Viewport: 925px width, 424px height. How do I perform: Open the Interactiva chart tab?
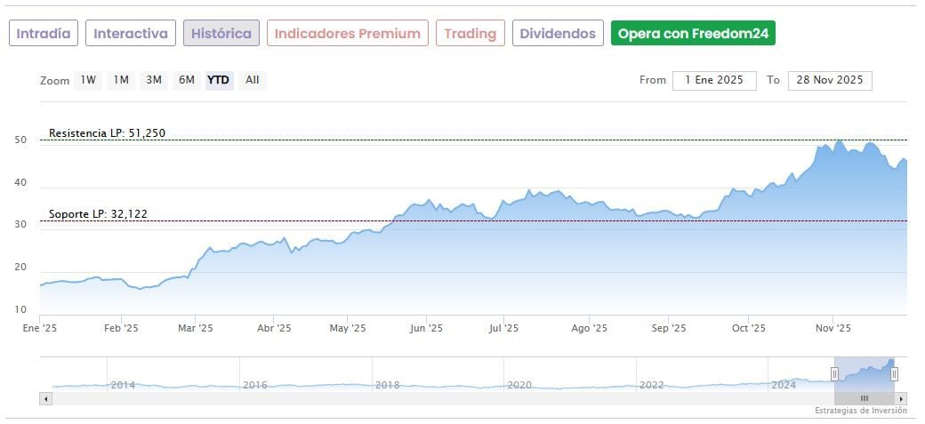pyautogui.click(x=131, y=34)
